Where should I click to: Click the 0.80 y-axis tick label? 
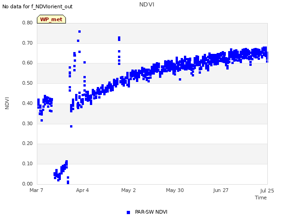[28, 23]
